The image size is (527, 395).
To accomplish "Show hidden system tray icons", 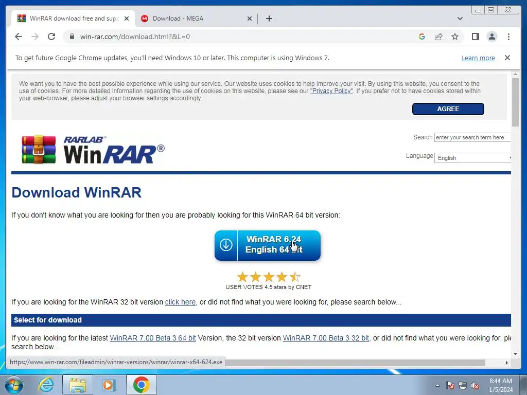I will 437,385.
